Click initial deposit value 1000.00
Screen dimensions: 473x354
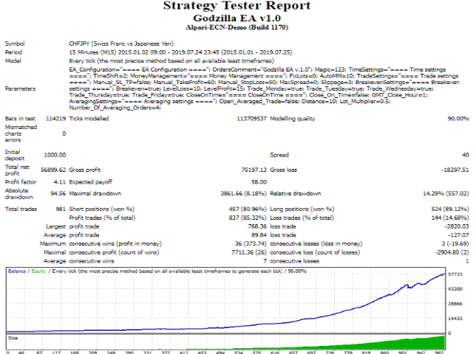tap(55, 155)
